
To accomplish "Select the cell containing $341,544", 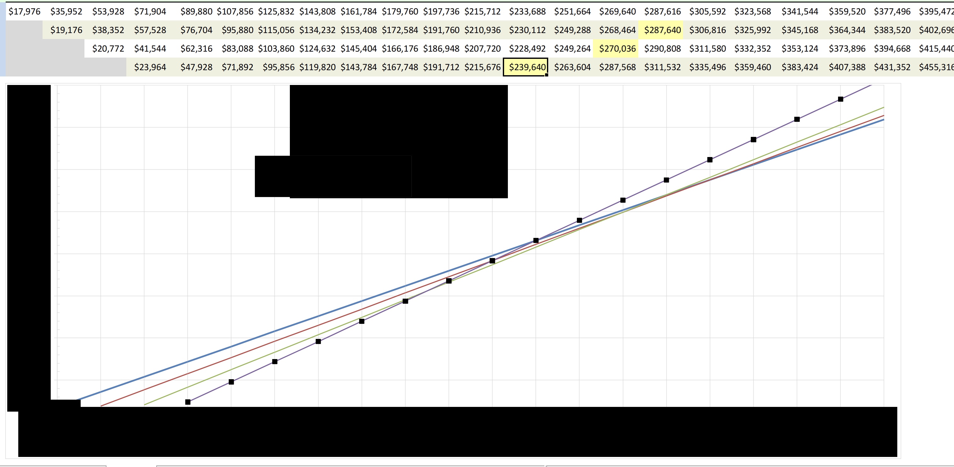I will click(799, 11).
